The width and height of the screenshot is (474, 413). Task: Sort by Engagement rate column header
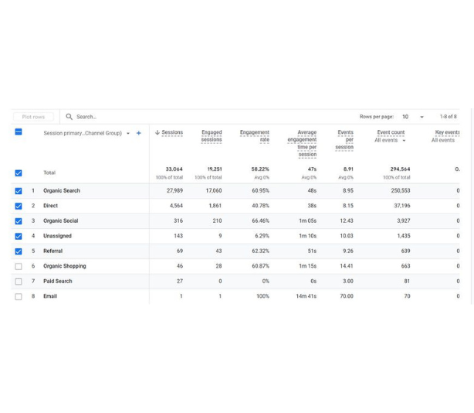[x=255, y=136]
